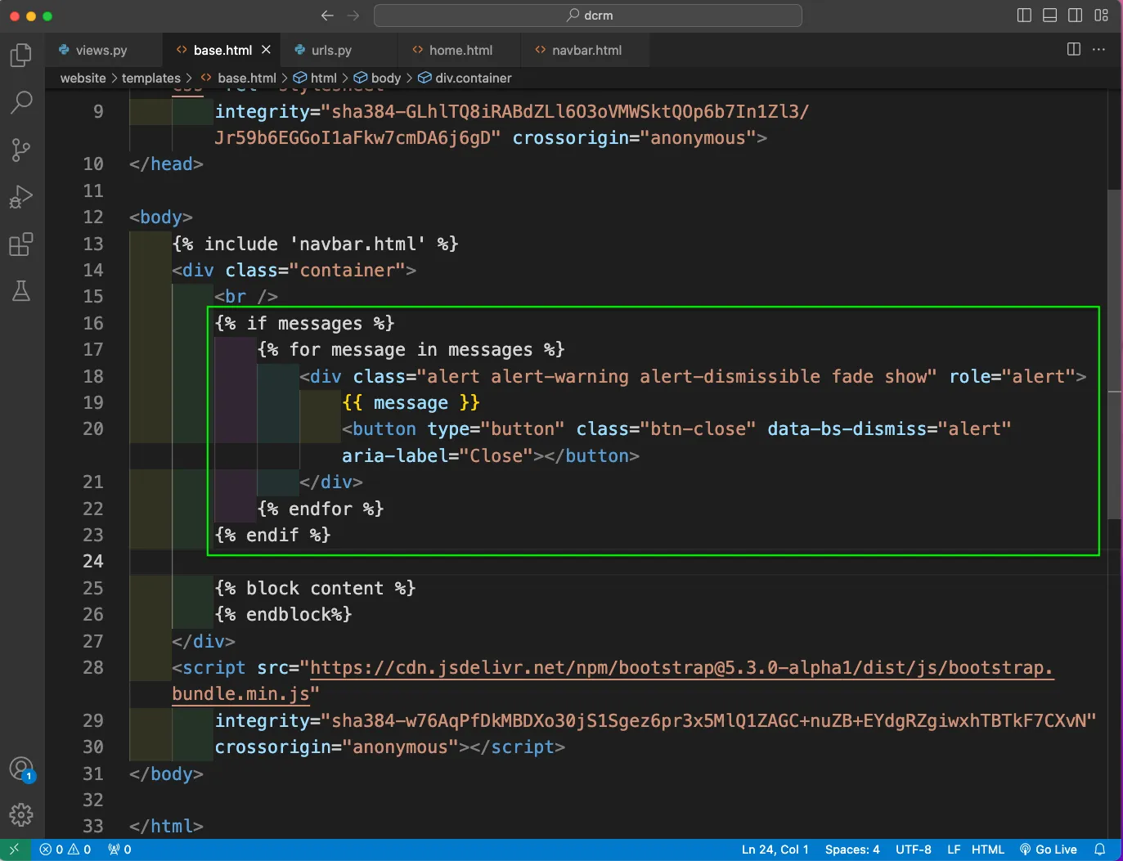The image size is (1123, 861).
Task: Go forward with the navigation arrow
Action: click(353, 16)
